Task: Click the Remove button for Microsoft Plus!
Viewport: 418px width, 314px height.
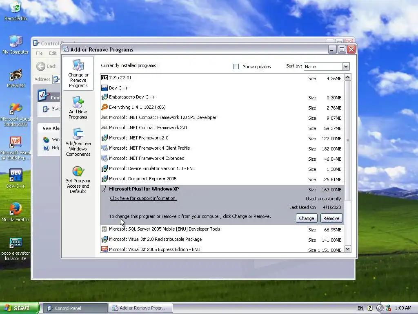Action: pos(331,218)
